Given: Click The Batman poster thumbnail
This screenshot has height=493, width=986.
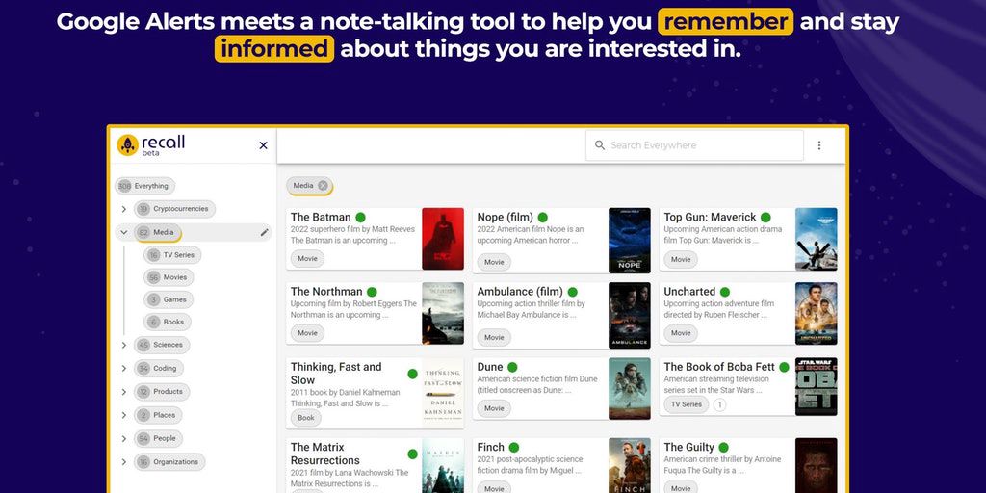Looking at the screenshot, I should (x=443, y=239).
